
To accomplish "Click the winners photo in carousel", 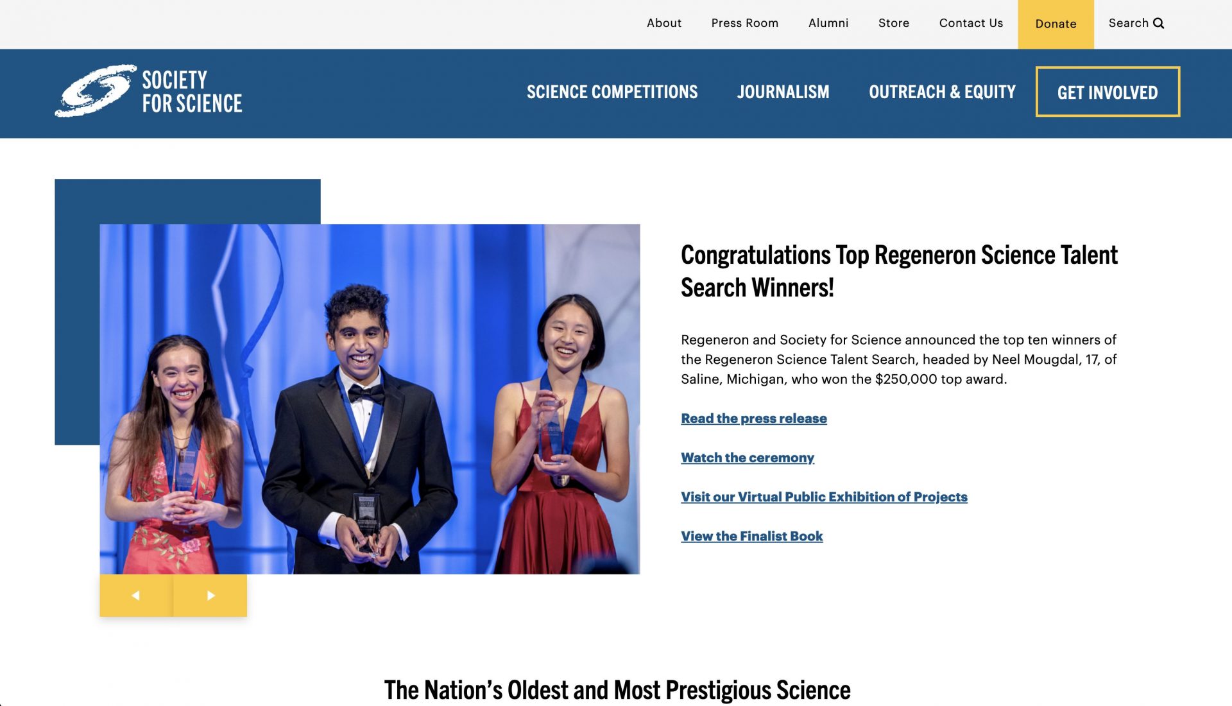I will click(x=370, y=399).
